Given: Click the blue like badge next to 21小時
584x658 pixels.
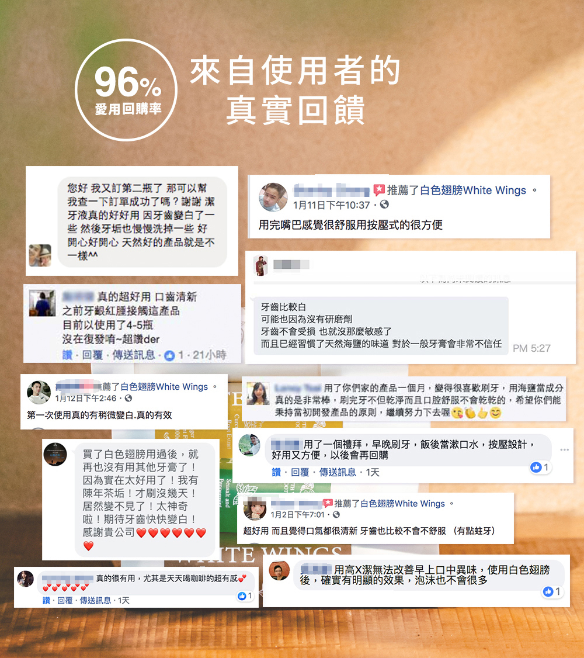Looking at the screenshot, I should pyautogui.click(x=169, y=355).
